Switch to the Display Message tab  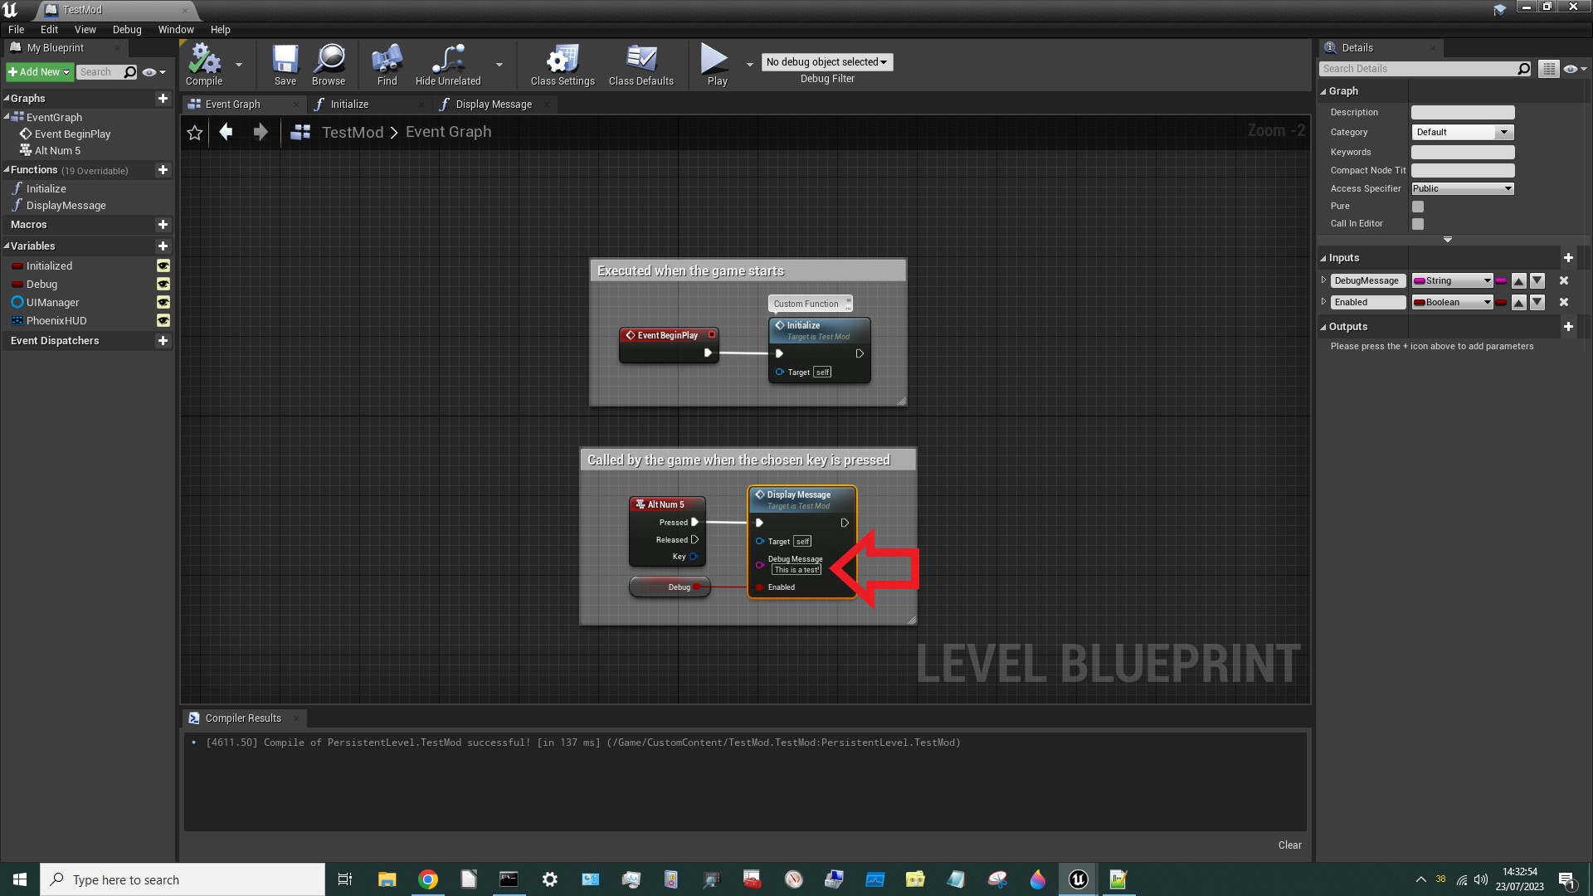pyautogui.click(x=494, y=105)
